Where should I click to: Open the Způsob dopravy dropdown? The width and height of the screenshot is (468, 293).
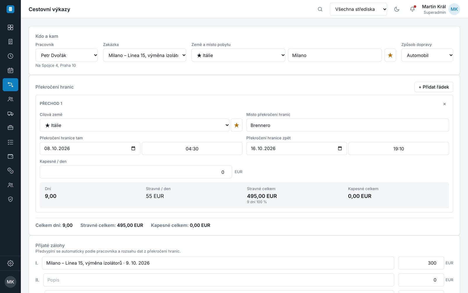(427, 55)
